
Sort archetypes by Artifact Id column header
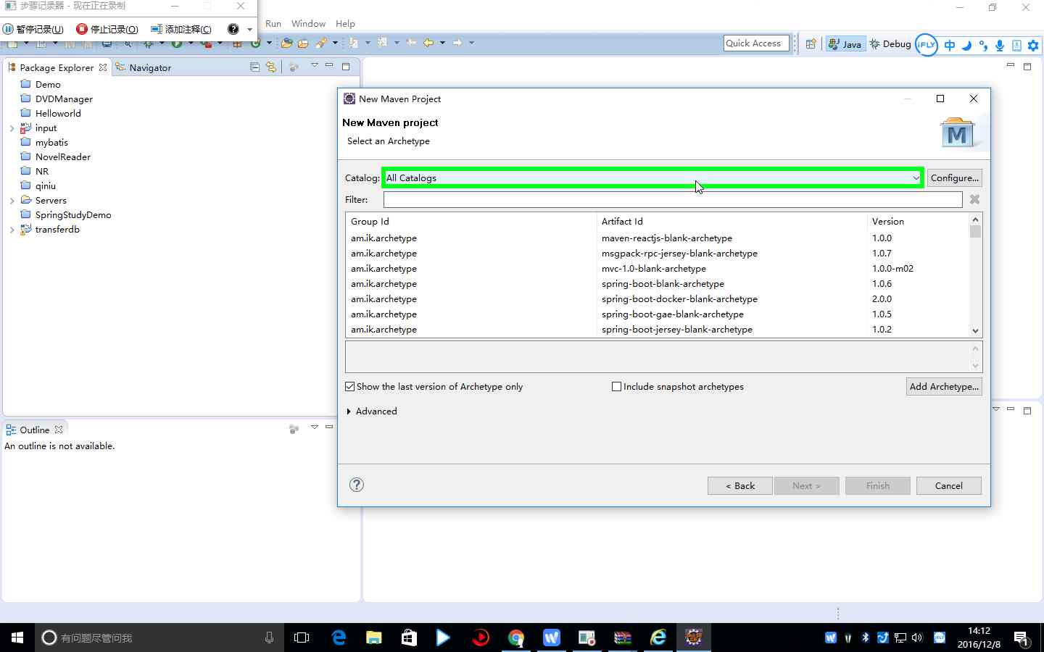click(x=732, y=221)
